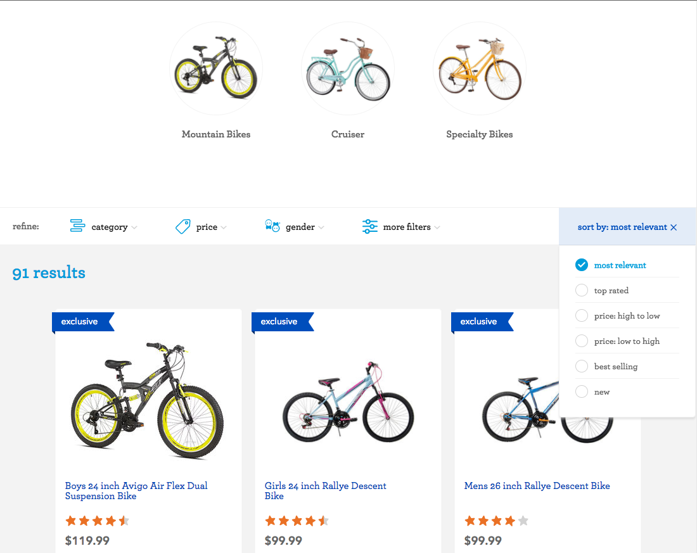Click the Avigo Air Flex star rating
Viewport: 697px width, 553px height.
(97, 521)
